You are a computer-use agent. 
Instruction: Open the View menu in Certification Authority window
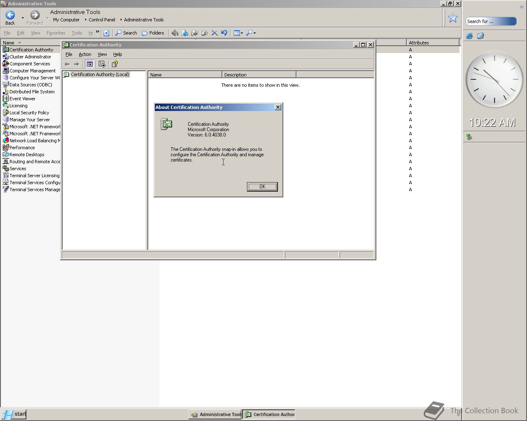[102, 54]
